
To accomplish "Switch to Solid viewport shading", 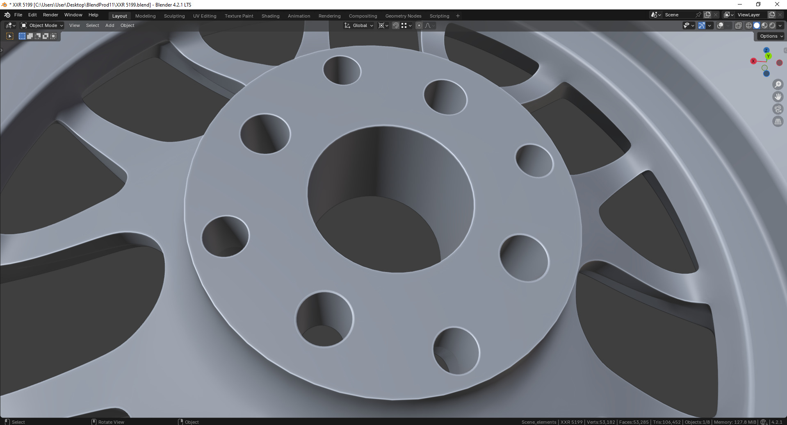I will pyautogui.click(x=757, y=25).
